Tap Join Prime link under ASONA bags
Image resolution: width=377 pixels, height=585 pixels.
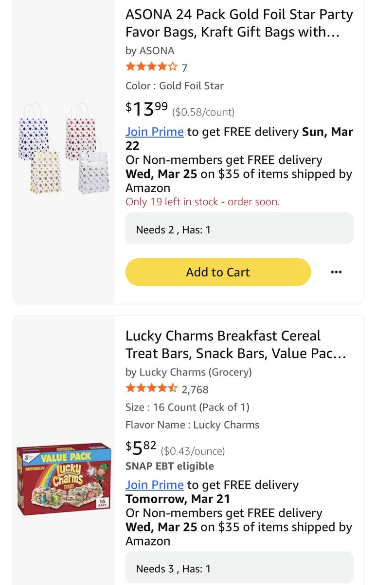[x=155, y=132]
